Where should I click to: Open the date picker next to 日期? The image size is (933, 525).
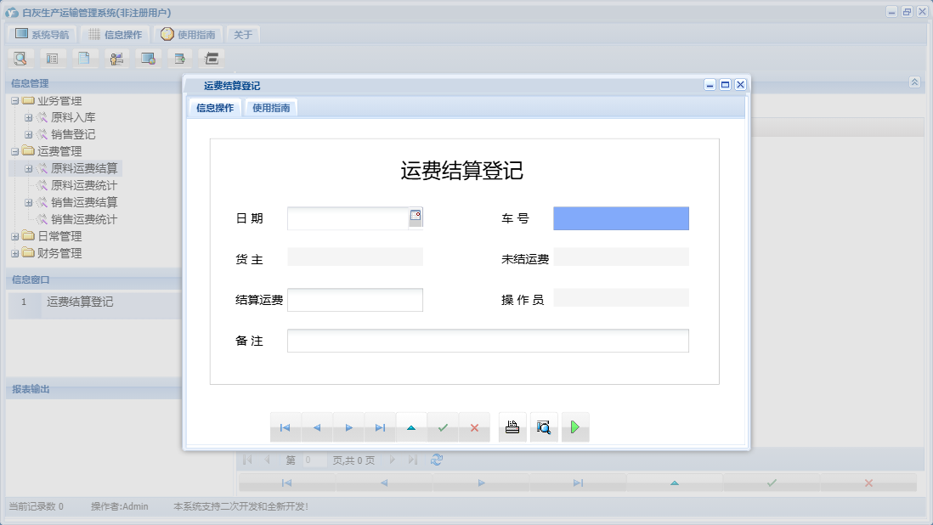coord(416,217)
